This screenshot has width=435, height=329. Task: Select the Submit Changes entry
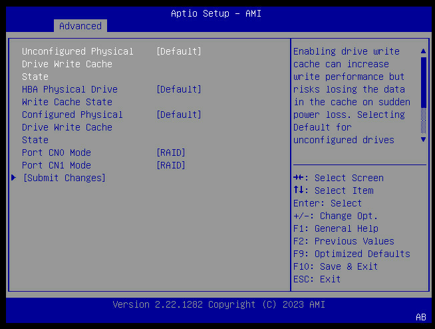coord(64,178)
